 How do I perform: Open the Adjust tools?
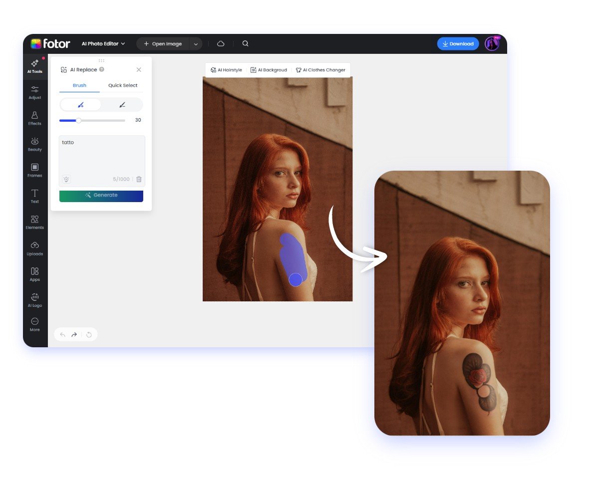click(x=34, y=93)
